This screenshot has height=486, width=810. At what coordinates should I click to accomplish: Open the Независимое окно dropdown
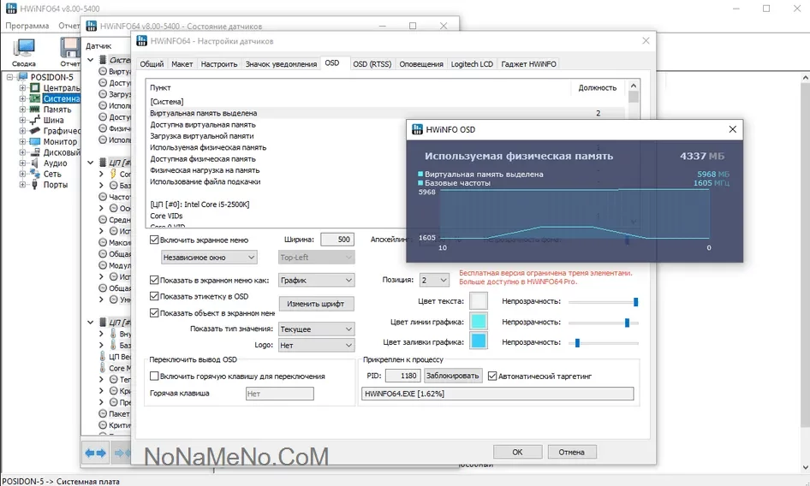(x=209, y=258)
